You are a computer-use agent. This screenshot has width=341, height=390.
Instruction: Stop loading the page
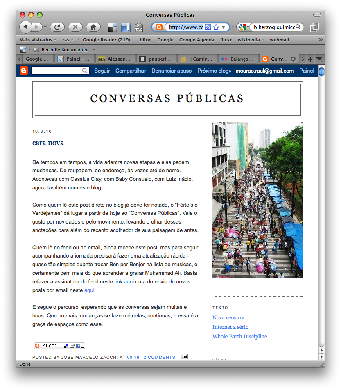pos(75,27)
